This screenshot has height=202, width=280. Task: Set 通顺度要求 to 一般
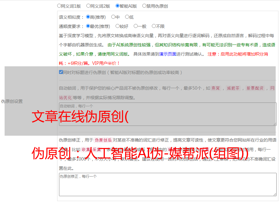click(x=136, y=26)
